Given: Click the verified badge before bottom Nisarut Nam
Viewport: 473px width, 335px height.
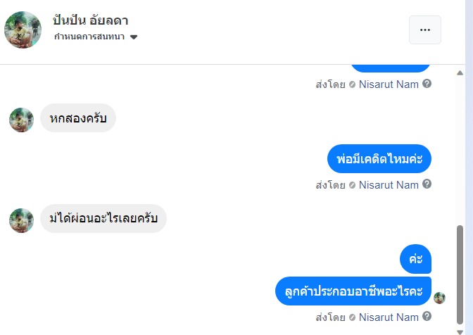Looking at the screenshot, I should pyautogui.click(x=352, y=317).
